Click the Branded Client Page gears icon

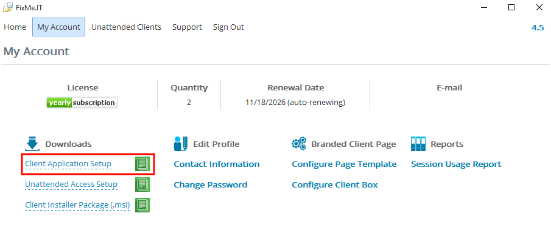(299, 144)
